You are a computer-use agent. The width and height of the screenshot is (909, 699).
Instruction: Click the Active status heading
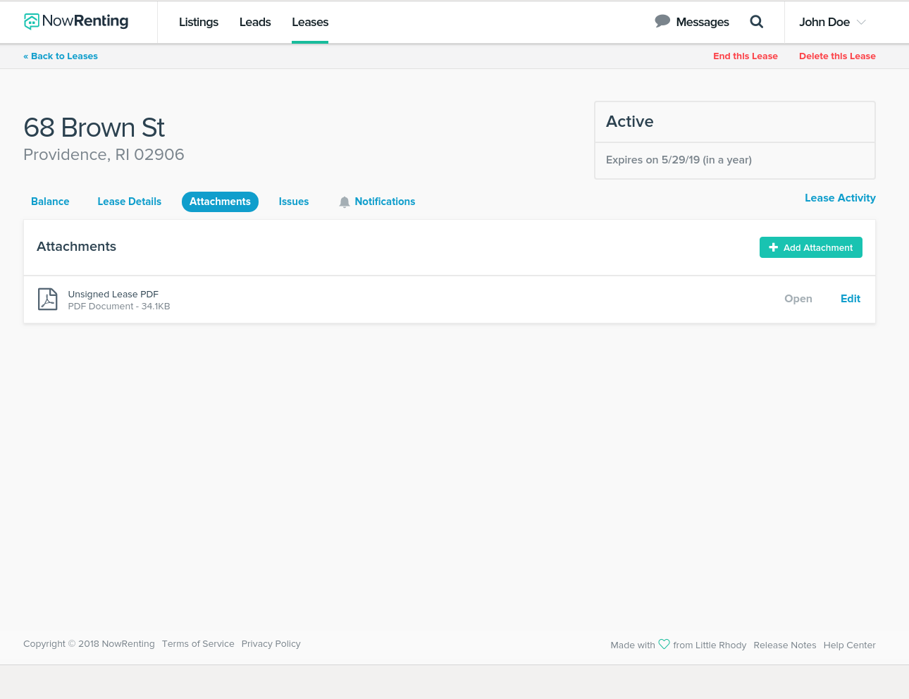pyautogui.click(x=630, y=121)
